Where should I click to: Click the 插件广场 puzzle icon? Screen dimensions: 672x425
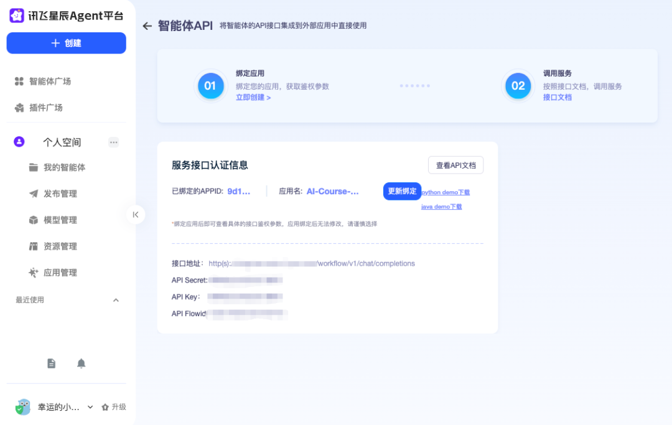click(x=19, y=108)
